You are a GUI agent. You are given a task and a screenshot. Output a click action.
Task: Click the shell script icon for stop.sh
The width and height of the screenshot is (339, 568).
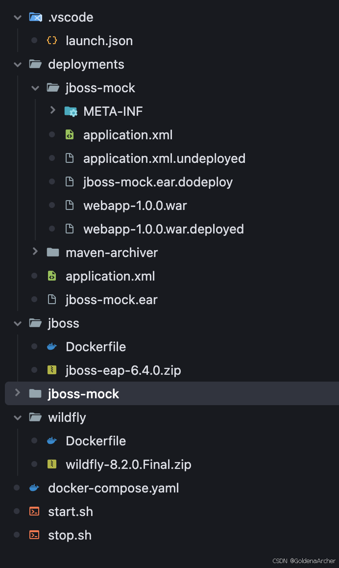34,535
